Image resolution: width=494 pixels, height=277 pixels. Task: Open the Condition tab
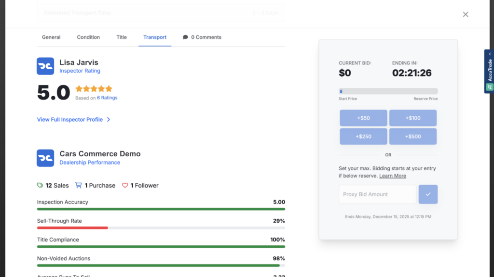(88, 37)
